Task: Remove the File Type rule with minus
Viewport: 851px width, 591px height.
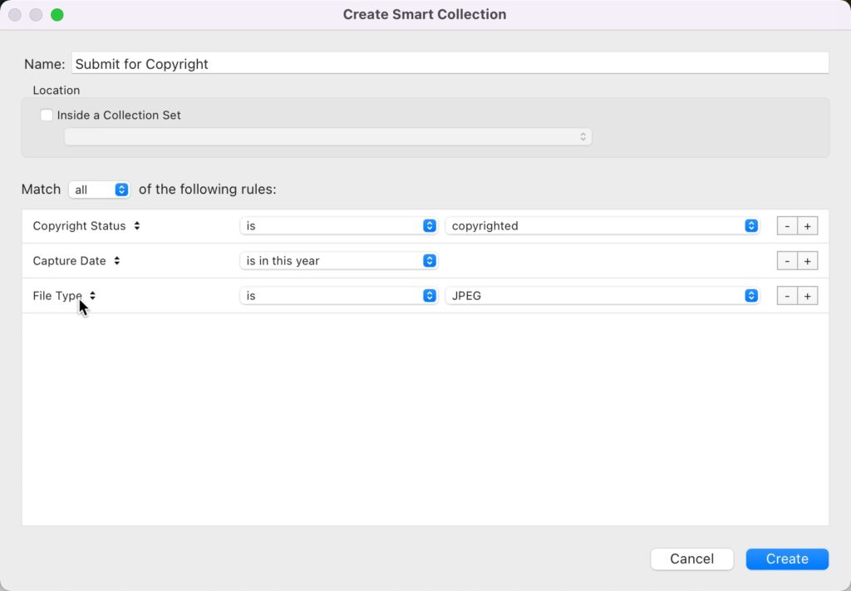Action: pyautogui.click(x=787, y=296)
